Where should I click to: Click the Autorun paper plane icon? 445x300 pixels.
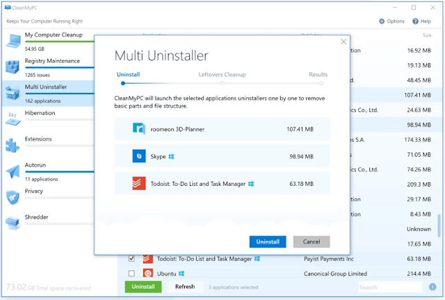[13, 171]
